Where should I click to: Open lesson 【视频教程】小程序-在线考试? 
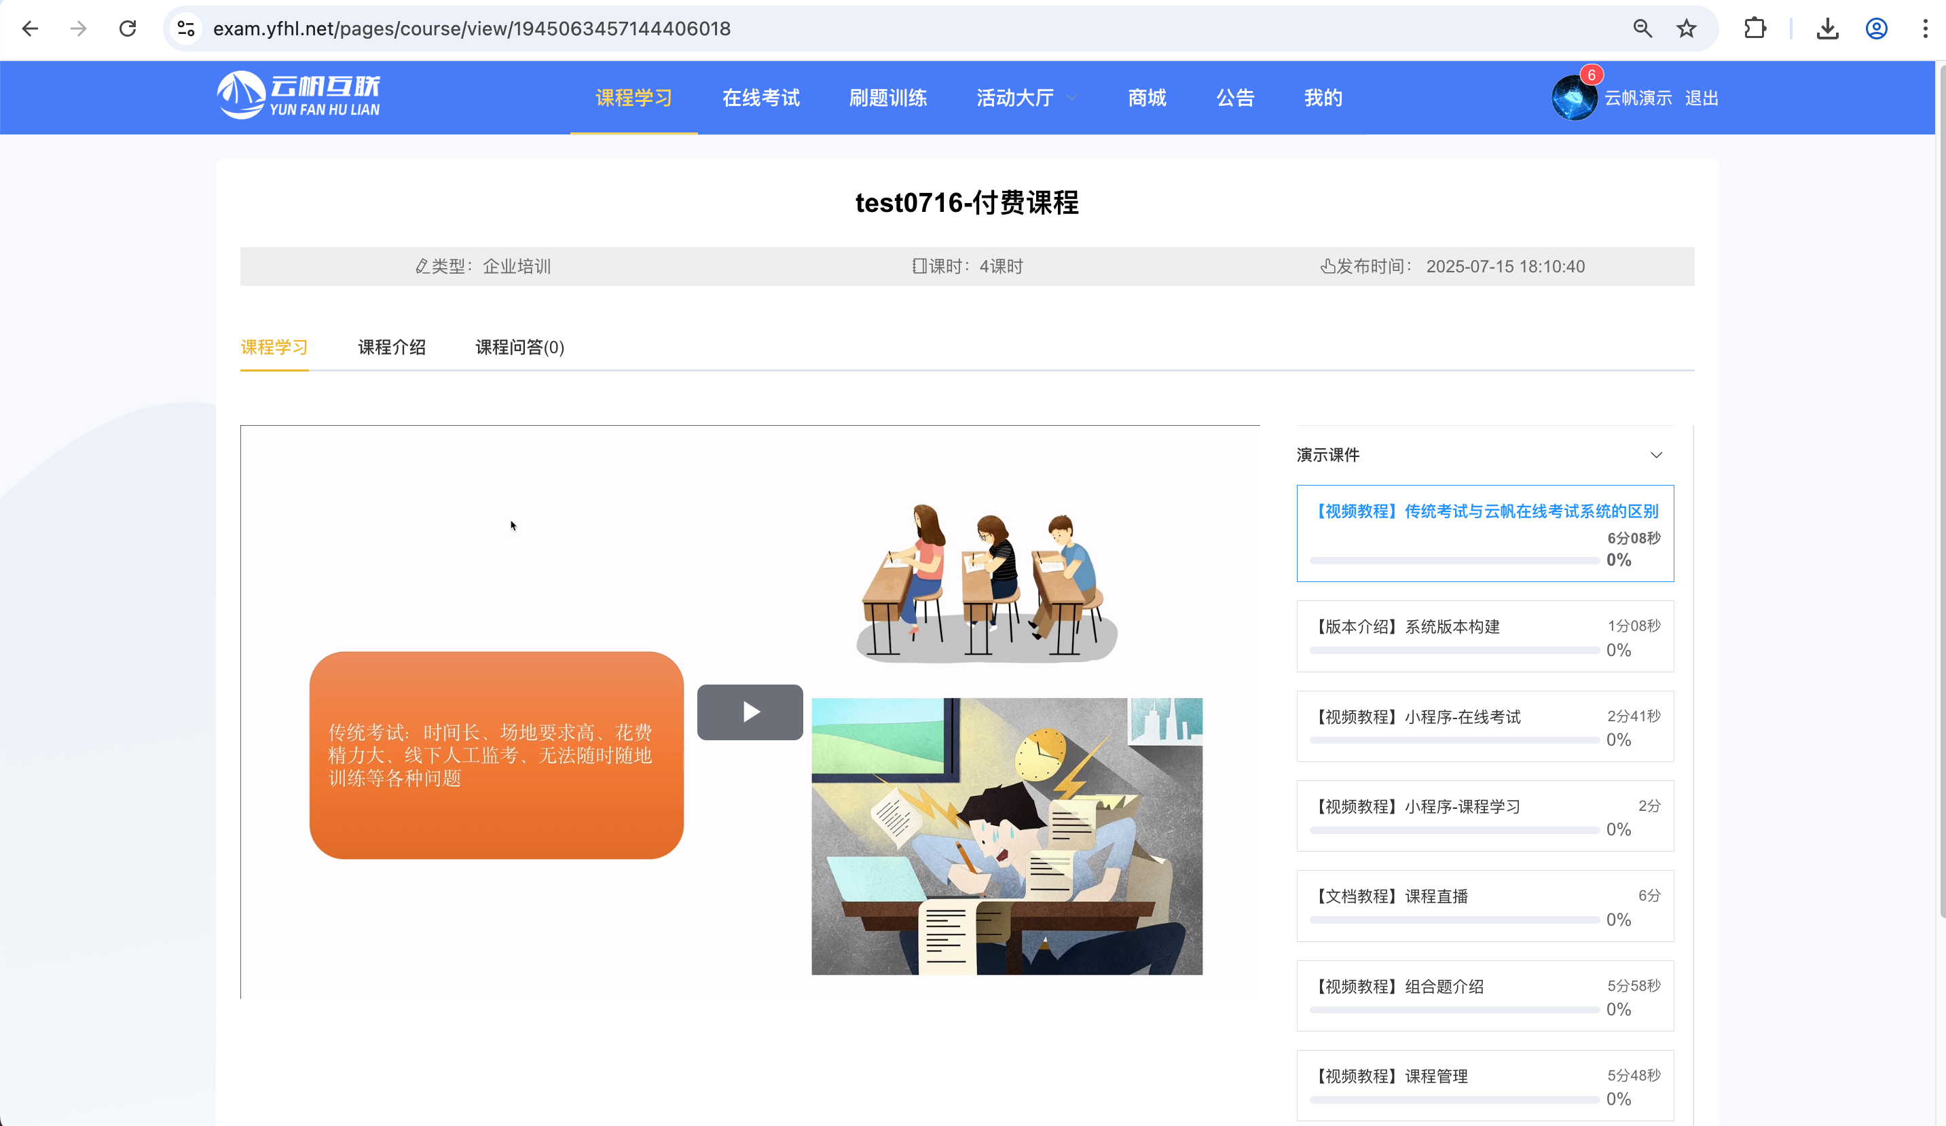click(x=1485, y=726)
